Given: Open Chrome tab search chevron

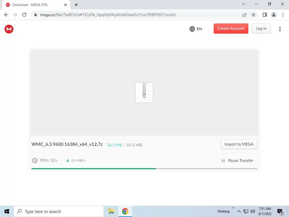Looking at the screenshot, I should coord(244,4).
